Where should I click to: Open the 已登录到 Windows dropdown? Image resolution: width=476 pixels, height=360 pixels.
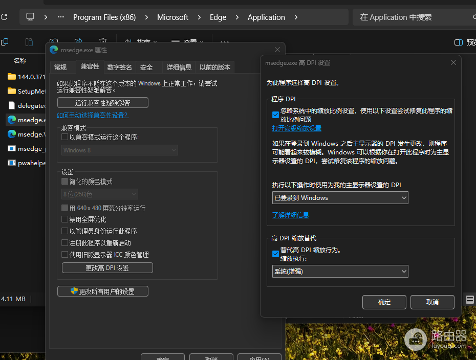pyautogui.click(x=340, y=198)
